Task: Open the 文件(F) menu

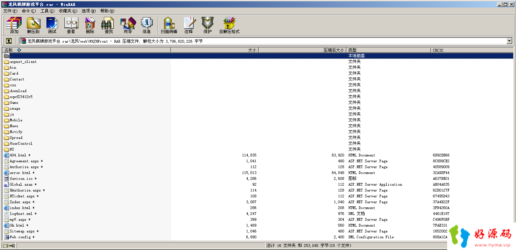Action: [10, 11]
